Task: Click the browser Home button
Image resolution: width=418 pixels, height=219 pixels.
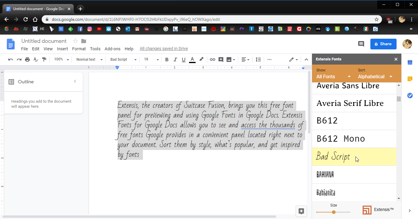Action: click(x=35, y=19)
